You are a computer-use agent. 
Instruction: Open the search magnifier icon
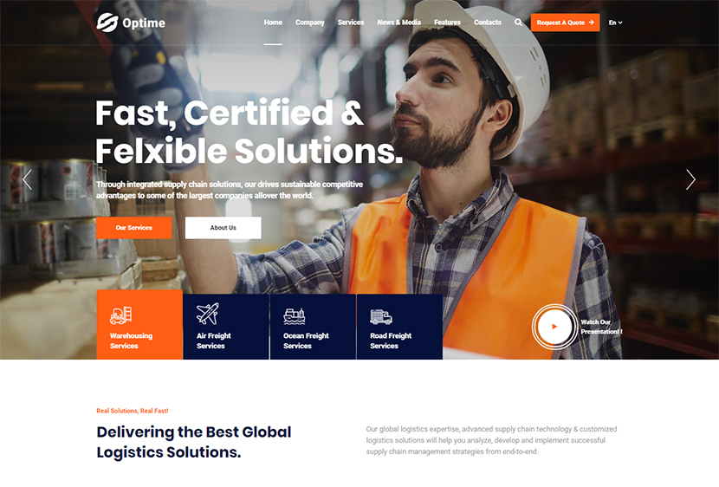tap(518, 22)
